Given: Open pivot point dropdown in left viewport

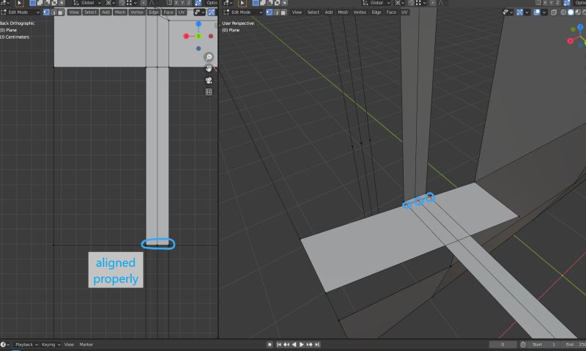Looking at the screenshot, I should (x=110, y=3).
